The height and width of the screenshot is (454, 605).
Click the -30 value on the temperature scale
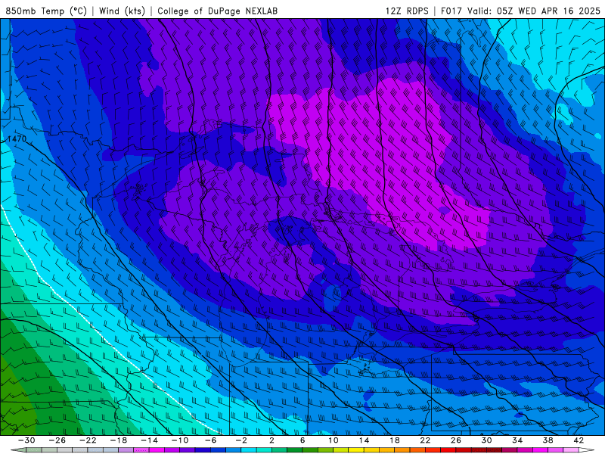[26, 440]
